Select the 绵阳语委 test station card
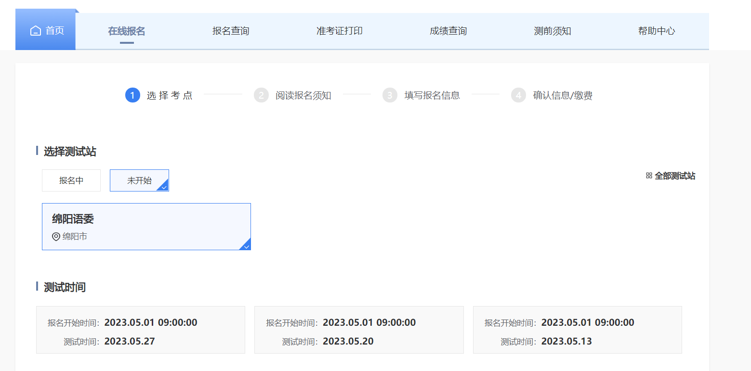 pos(146,226)
